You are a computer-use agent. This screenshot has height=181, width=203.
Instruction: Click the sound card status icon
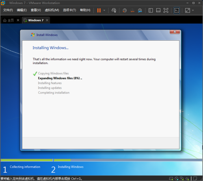point(187,179)
